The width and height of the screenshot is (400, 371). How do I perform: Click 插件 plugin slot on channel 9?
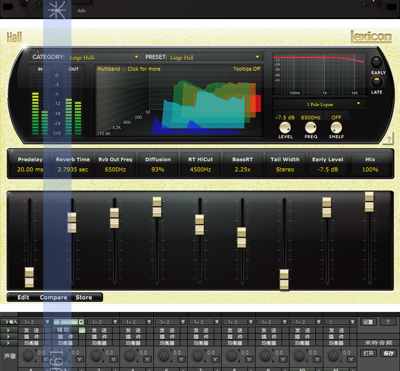tap(269, 336)
